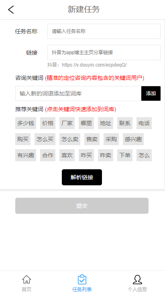Click the gray 提交 button

pyautogui.click(x=82, y=206)
